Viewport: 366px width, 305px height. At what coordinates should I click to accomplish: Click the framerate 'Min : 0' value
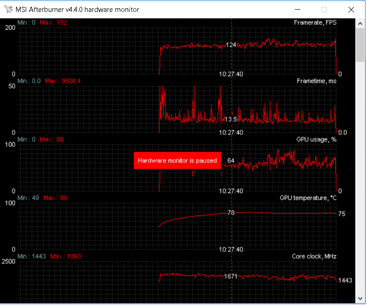pyautogui.click(x=26, y=22)
